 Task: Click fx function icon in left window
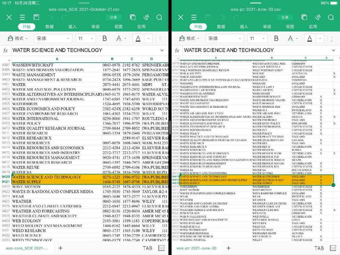[x=6, y=50]
